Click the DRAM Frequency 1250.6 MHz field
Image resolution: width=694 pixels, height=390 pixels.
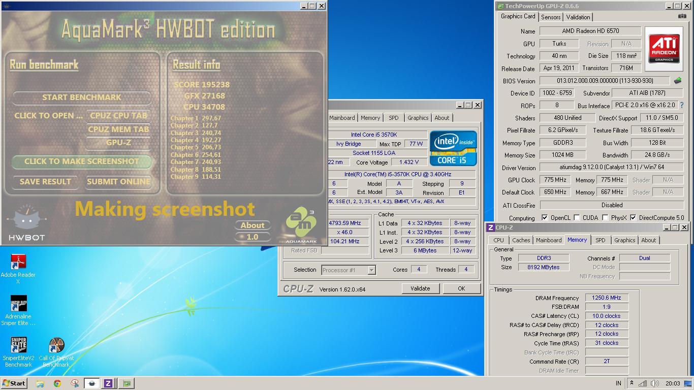coord(607,298)
